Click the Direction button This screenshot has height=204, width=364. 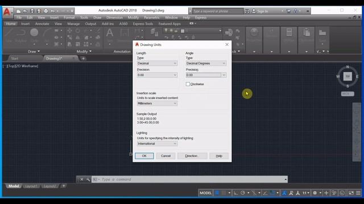point(192,156)
